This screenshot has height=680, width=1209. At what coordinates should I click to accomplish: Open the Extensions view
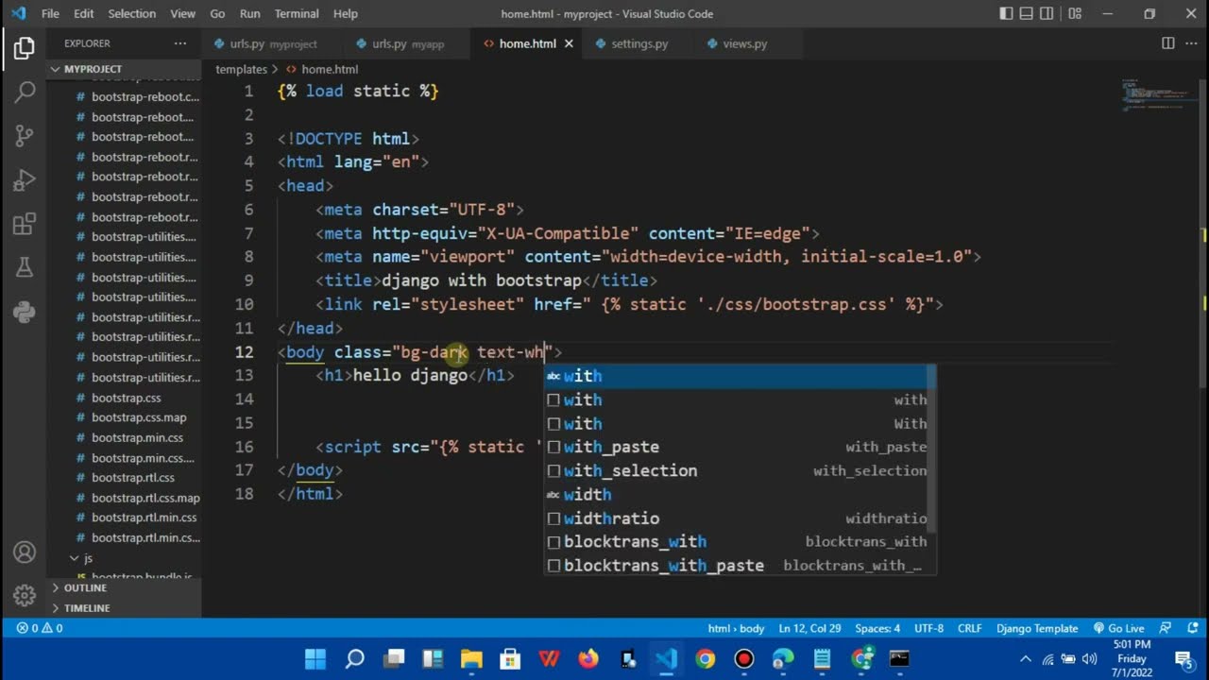point(25,224)
